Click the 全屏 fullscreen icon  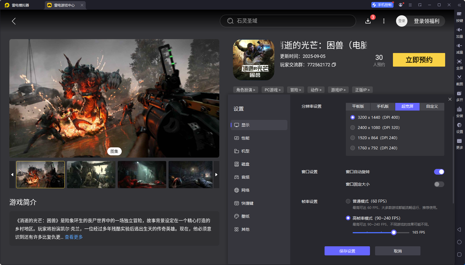tap(460, 64)
